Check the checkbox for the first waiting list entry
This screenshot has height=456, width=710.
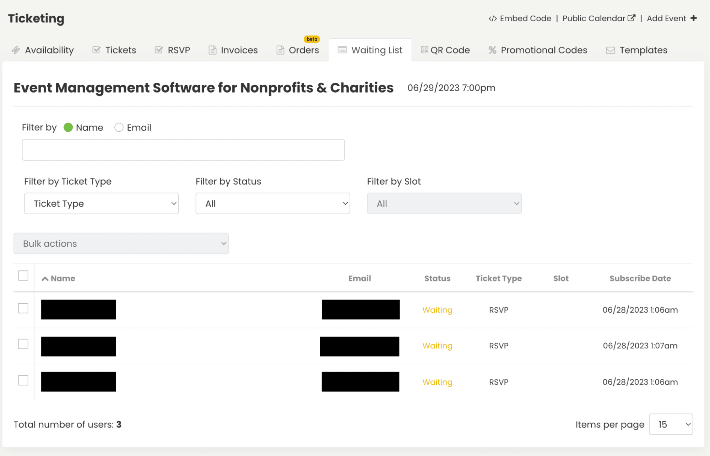23,309
